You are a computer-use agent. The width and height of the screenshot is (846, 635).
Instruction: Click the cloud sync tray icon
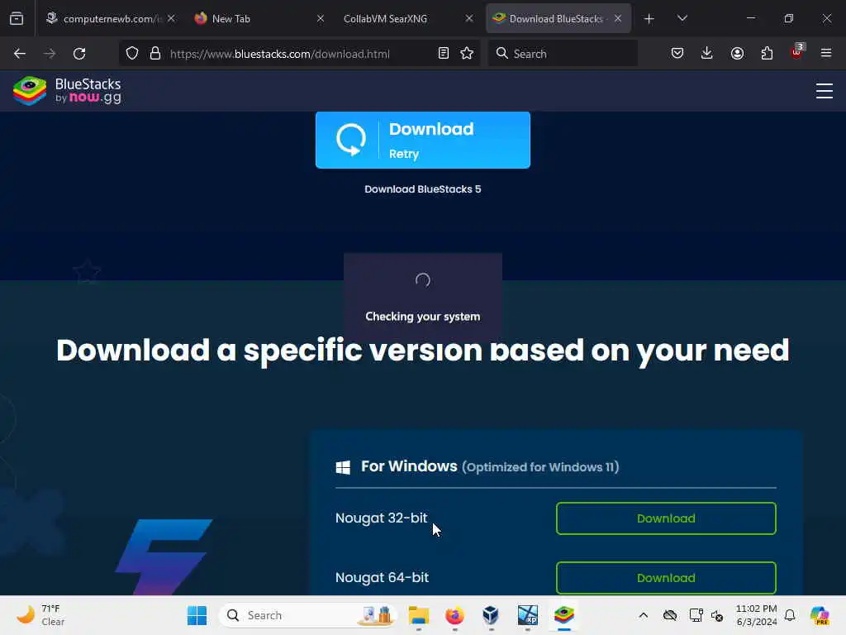[x=669, y=615]
